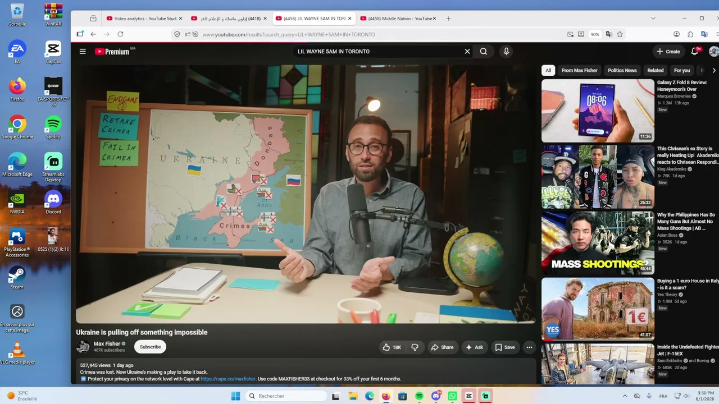The height and width of the screenshot is (404, 719).
Task: Bookmark this page with the star
Action: [620, 34]
